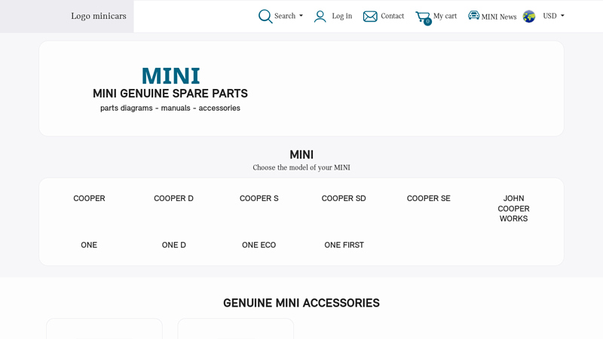Click 'Choose the model of your MINI' text
603x339 pixels.
(301, 167)
